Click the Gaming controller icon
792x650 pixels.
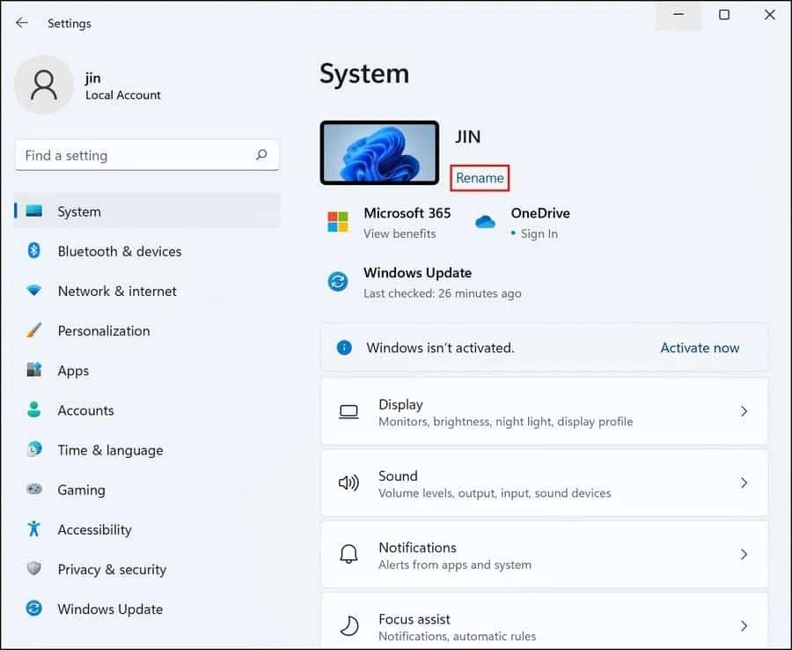(33, 490)
